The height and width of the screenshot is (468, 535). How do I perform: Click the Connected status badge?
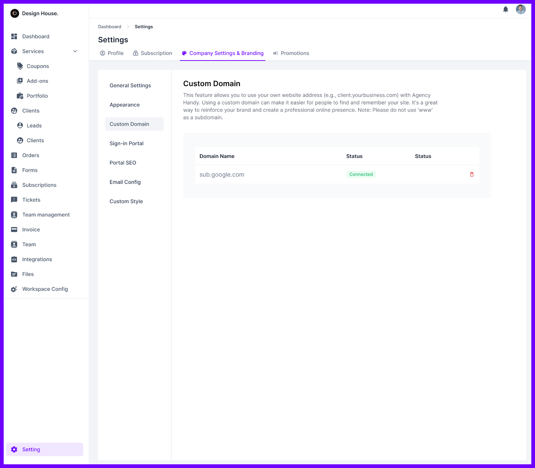click(361, 174)
